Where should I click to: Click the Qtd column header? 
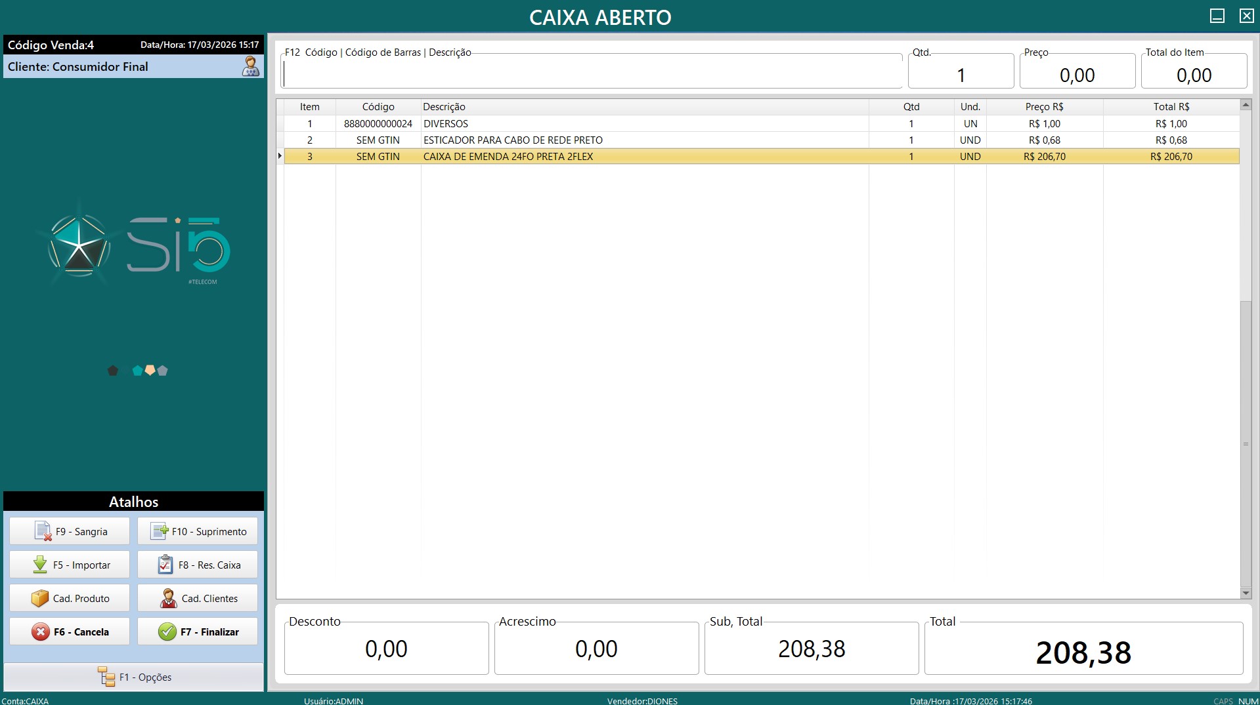911,107
